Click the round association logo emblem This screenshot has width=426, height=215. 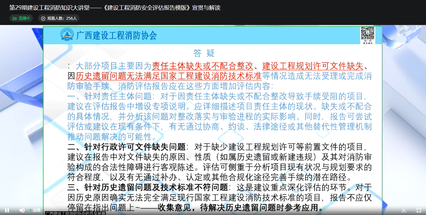[x=67, y=35]
